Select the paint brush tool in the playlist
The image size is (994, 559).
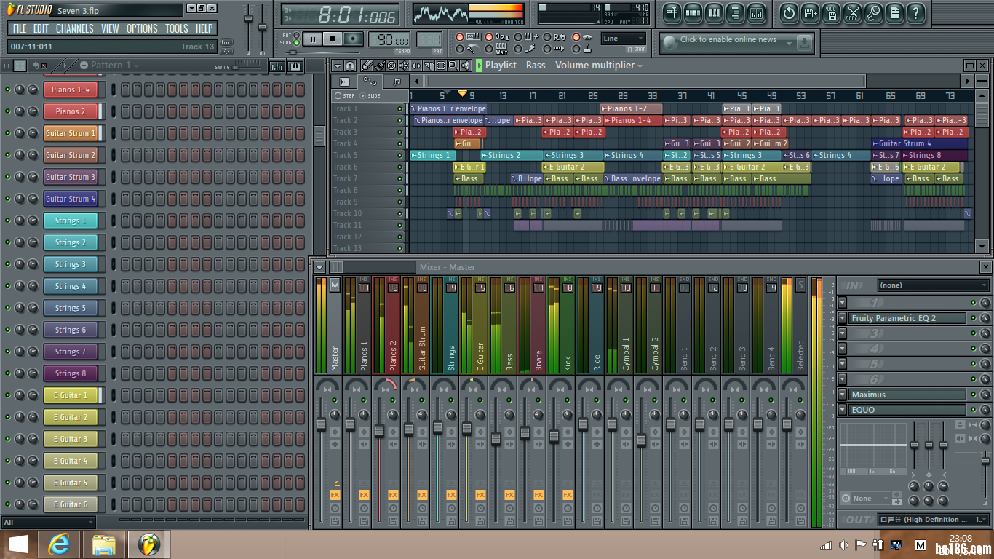click(x=379, y=66)
